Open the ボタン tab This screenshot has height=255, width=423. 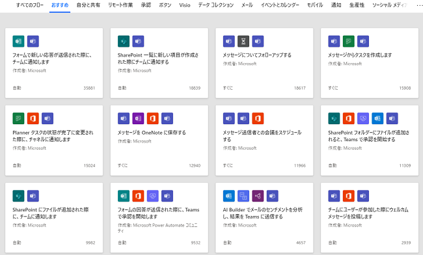pos(165,5)
